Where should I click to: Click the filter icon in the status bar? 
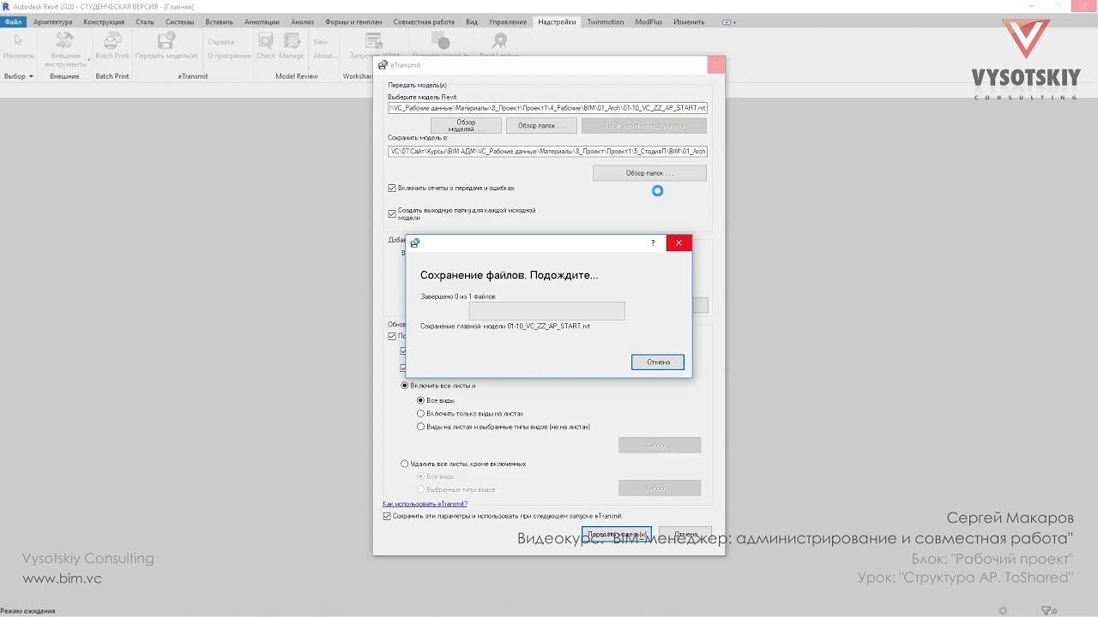click(x=1046, y=611)
